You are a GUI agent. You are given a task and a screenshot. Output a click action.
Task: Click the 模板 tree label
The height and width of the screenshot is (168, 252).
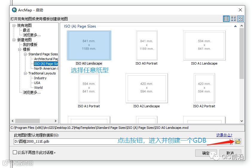click(27, 49)
